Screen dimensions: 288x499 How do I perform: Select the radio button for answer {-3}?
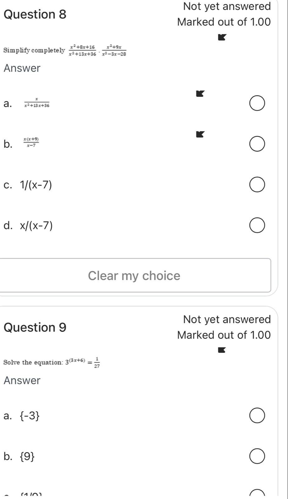pyautogui.click(x=257, y=416)
